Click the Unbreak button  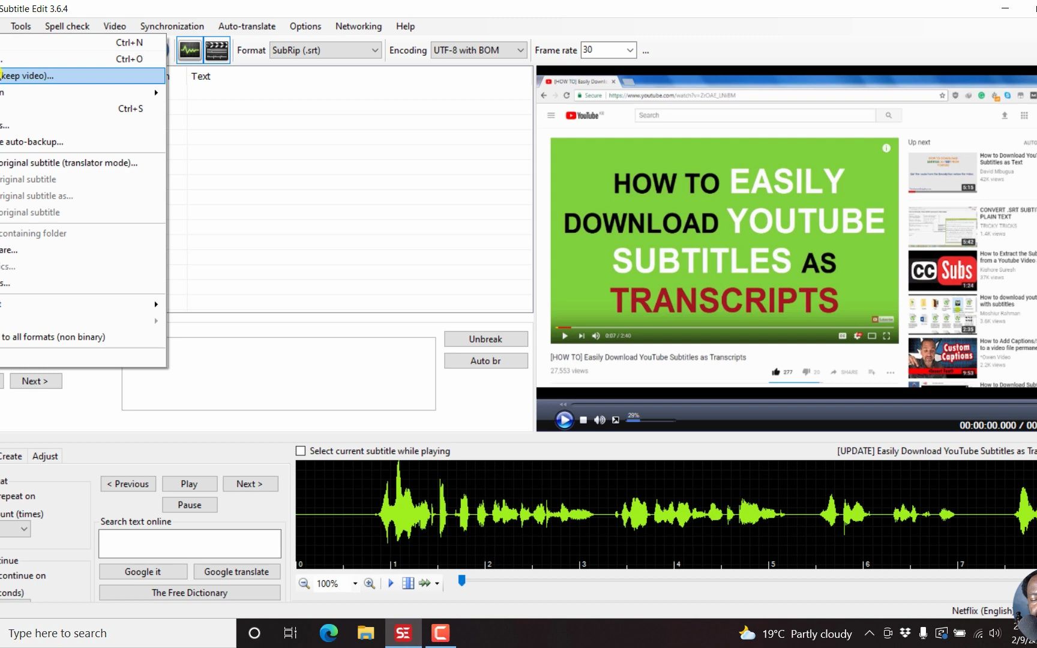[485, 339]
